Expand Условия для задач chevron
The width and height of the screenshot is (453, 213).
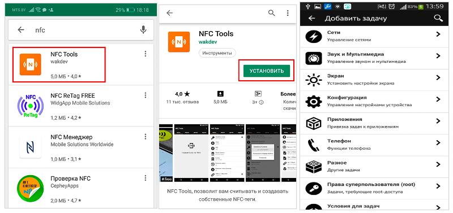point(438,207)
